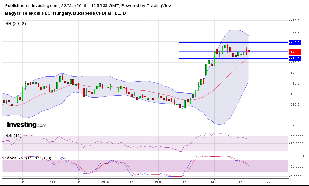
Task: Click the 470.0 value on the price axis
Action: (x=295, y=21)
